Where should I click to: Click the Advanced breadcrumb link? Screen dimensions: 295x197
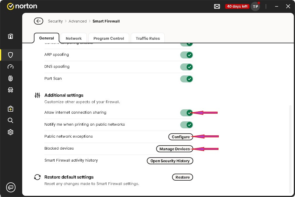78,21
